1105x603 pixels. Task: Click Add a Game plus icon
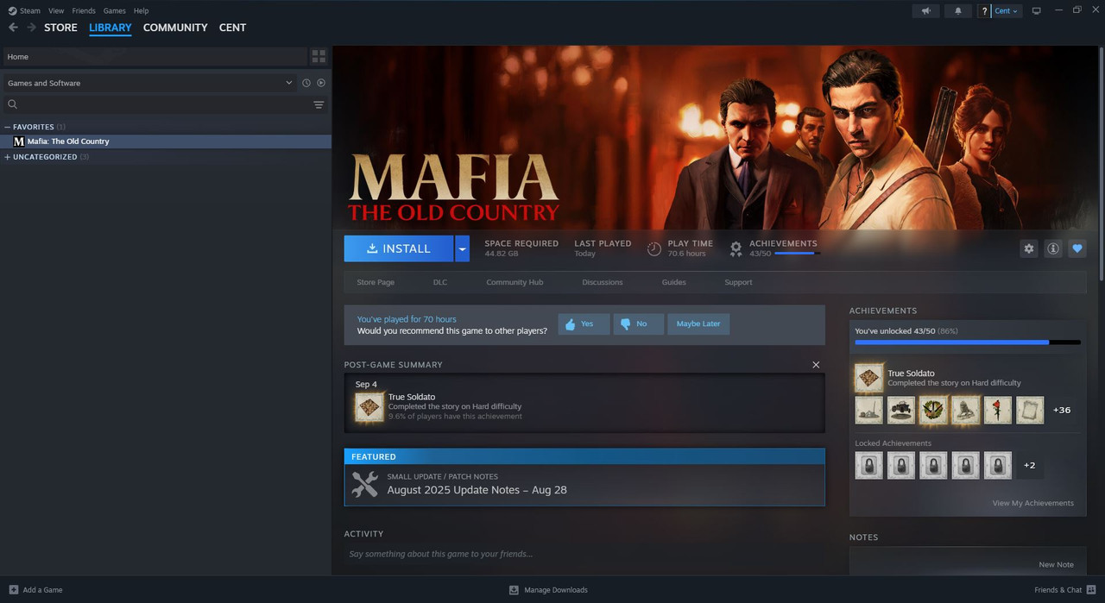point(13,590)
